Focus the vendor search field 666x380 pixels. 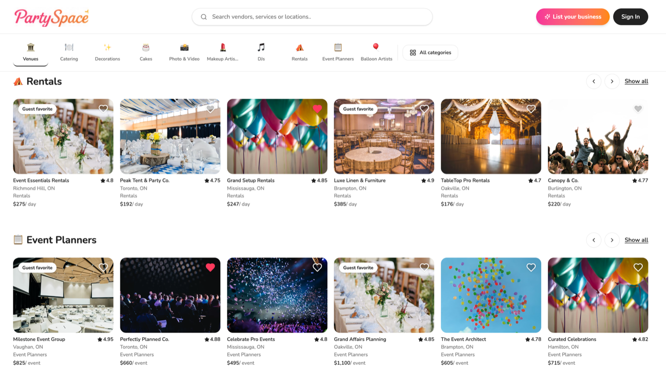tap(312, 17)
